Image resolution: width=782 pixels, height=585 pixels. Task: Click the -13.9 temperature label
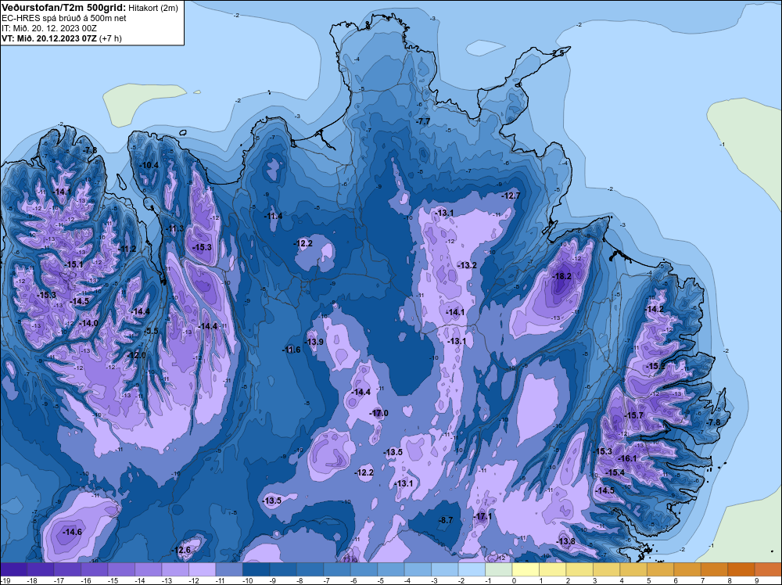pyautogui.click(x=314, y=342)
